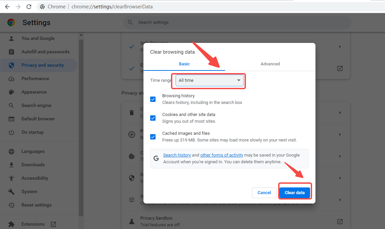Select the Basic tab

(x=184, y=64)
